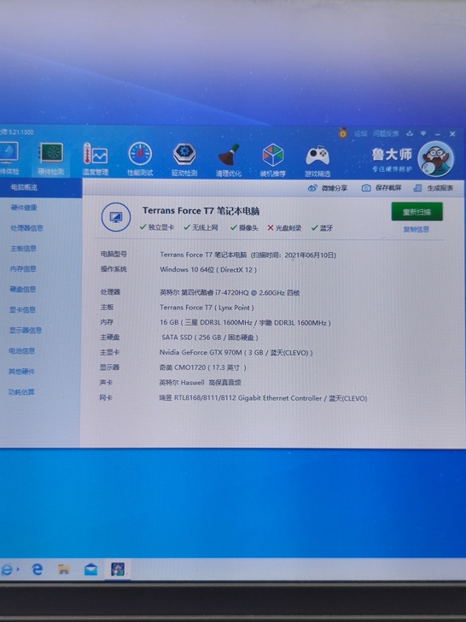Image resolution: width=466 pixels, height=622 pixels.
Task: Open the 装机推荐 cube section
Action: pyautogui.click(x=273, y=161)
